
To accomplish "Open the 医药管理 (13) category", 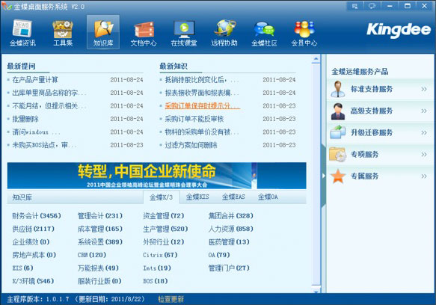I will click(x=229, y=242).
